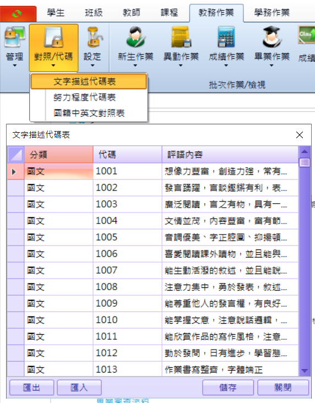Expand the 新生作業 dropdown arrow
This screenshot has height=403, width=315.
pos(135,66)
